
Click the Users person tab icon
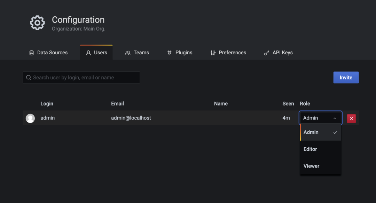(88, 53)
